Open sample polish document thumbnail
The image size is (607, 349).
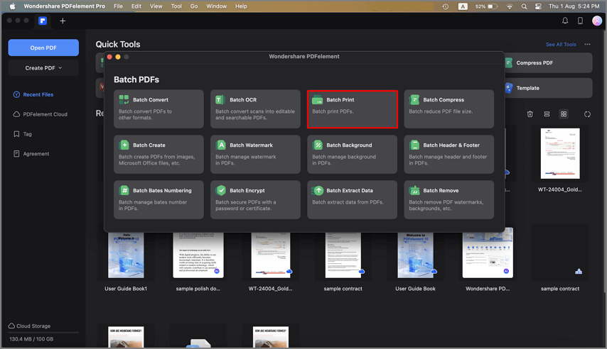198,255
